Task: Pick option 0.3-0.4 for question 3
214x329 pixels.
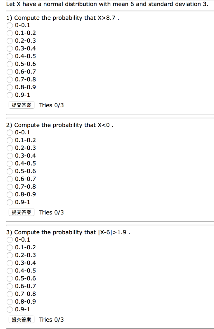Action: tap(10, 263)
